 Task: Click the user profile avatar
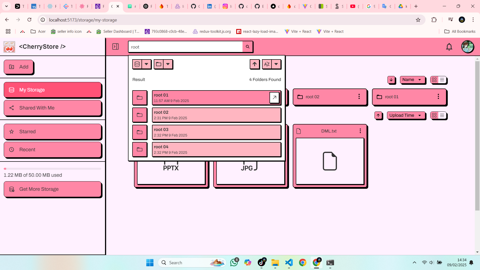tap(467, 47)
